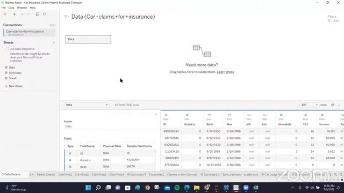Viewport: 344px width, 193px height.
Task: Click the ID column number type icon
Action: tap(166, 115)
